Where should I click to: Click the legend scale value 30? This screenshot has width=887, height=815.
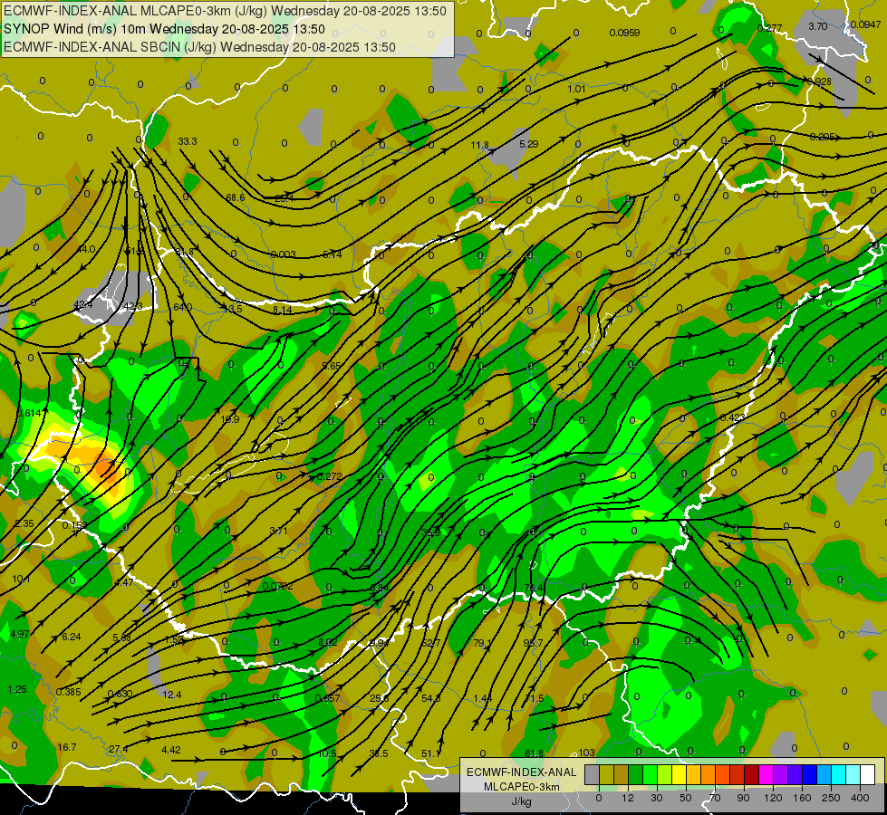656,798
